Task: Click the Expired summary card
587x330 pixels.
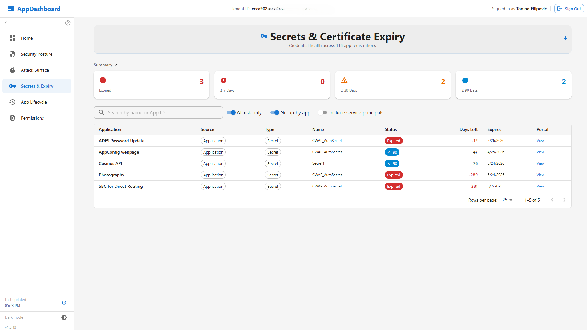Action: 151,85
